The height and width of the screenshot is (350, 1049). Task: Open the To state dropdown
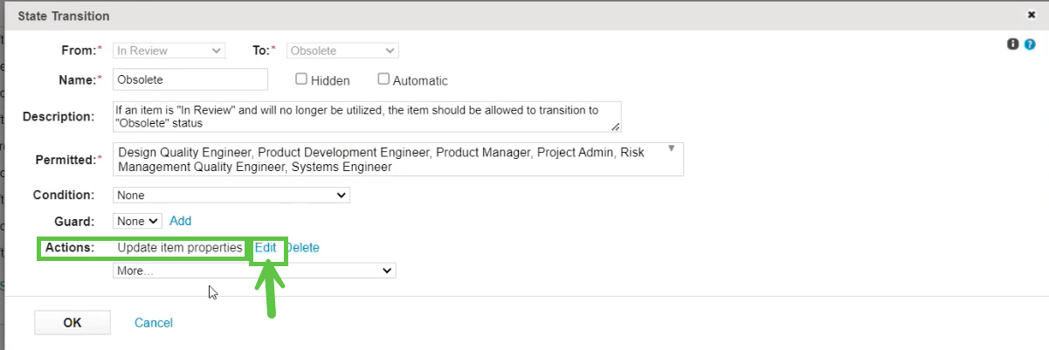[x=342, y=51]
